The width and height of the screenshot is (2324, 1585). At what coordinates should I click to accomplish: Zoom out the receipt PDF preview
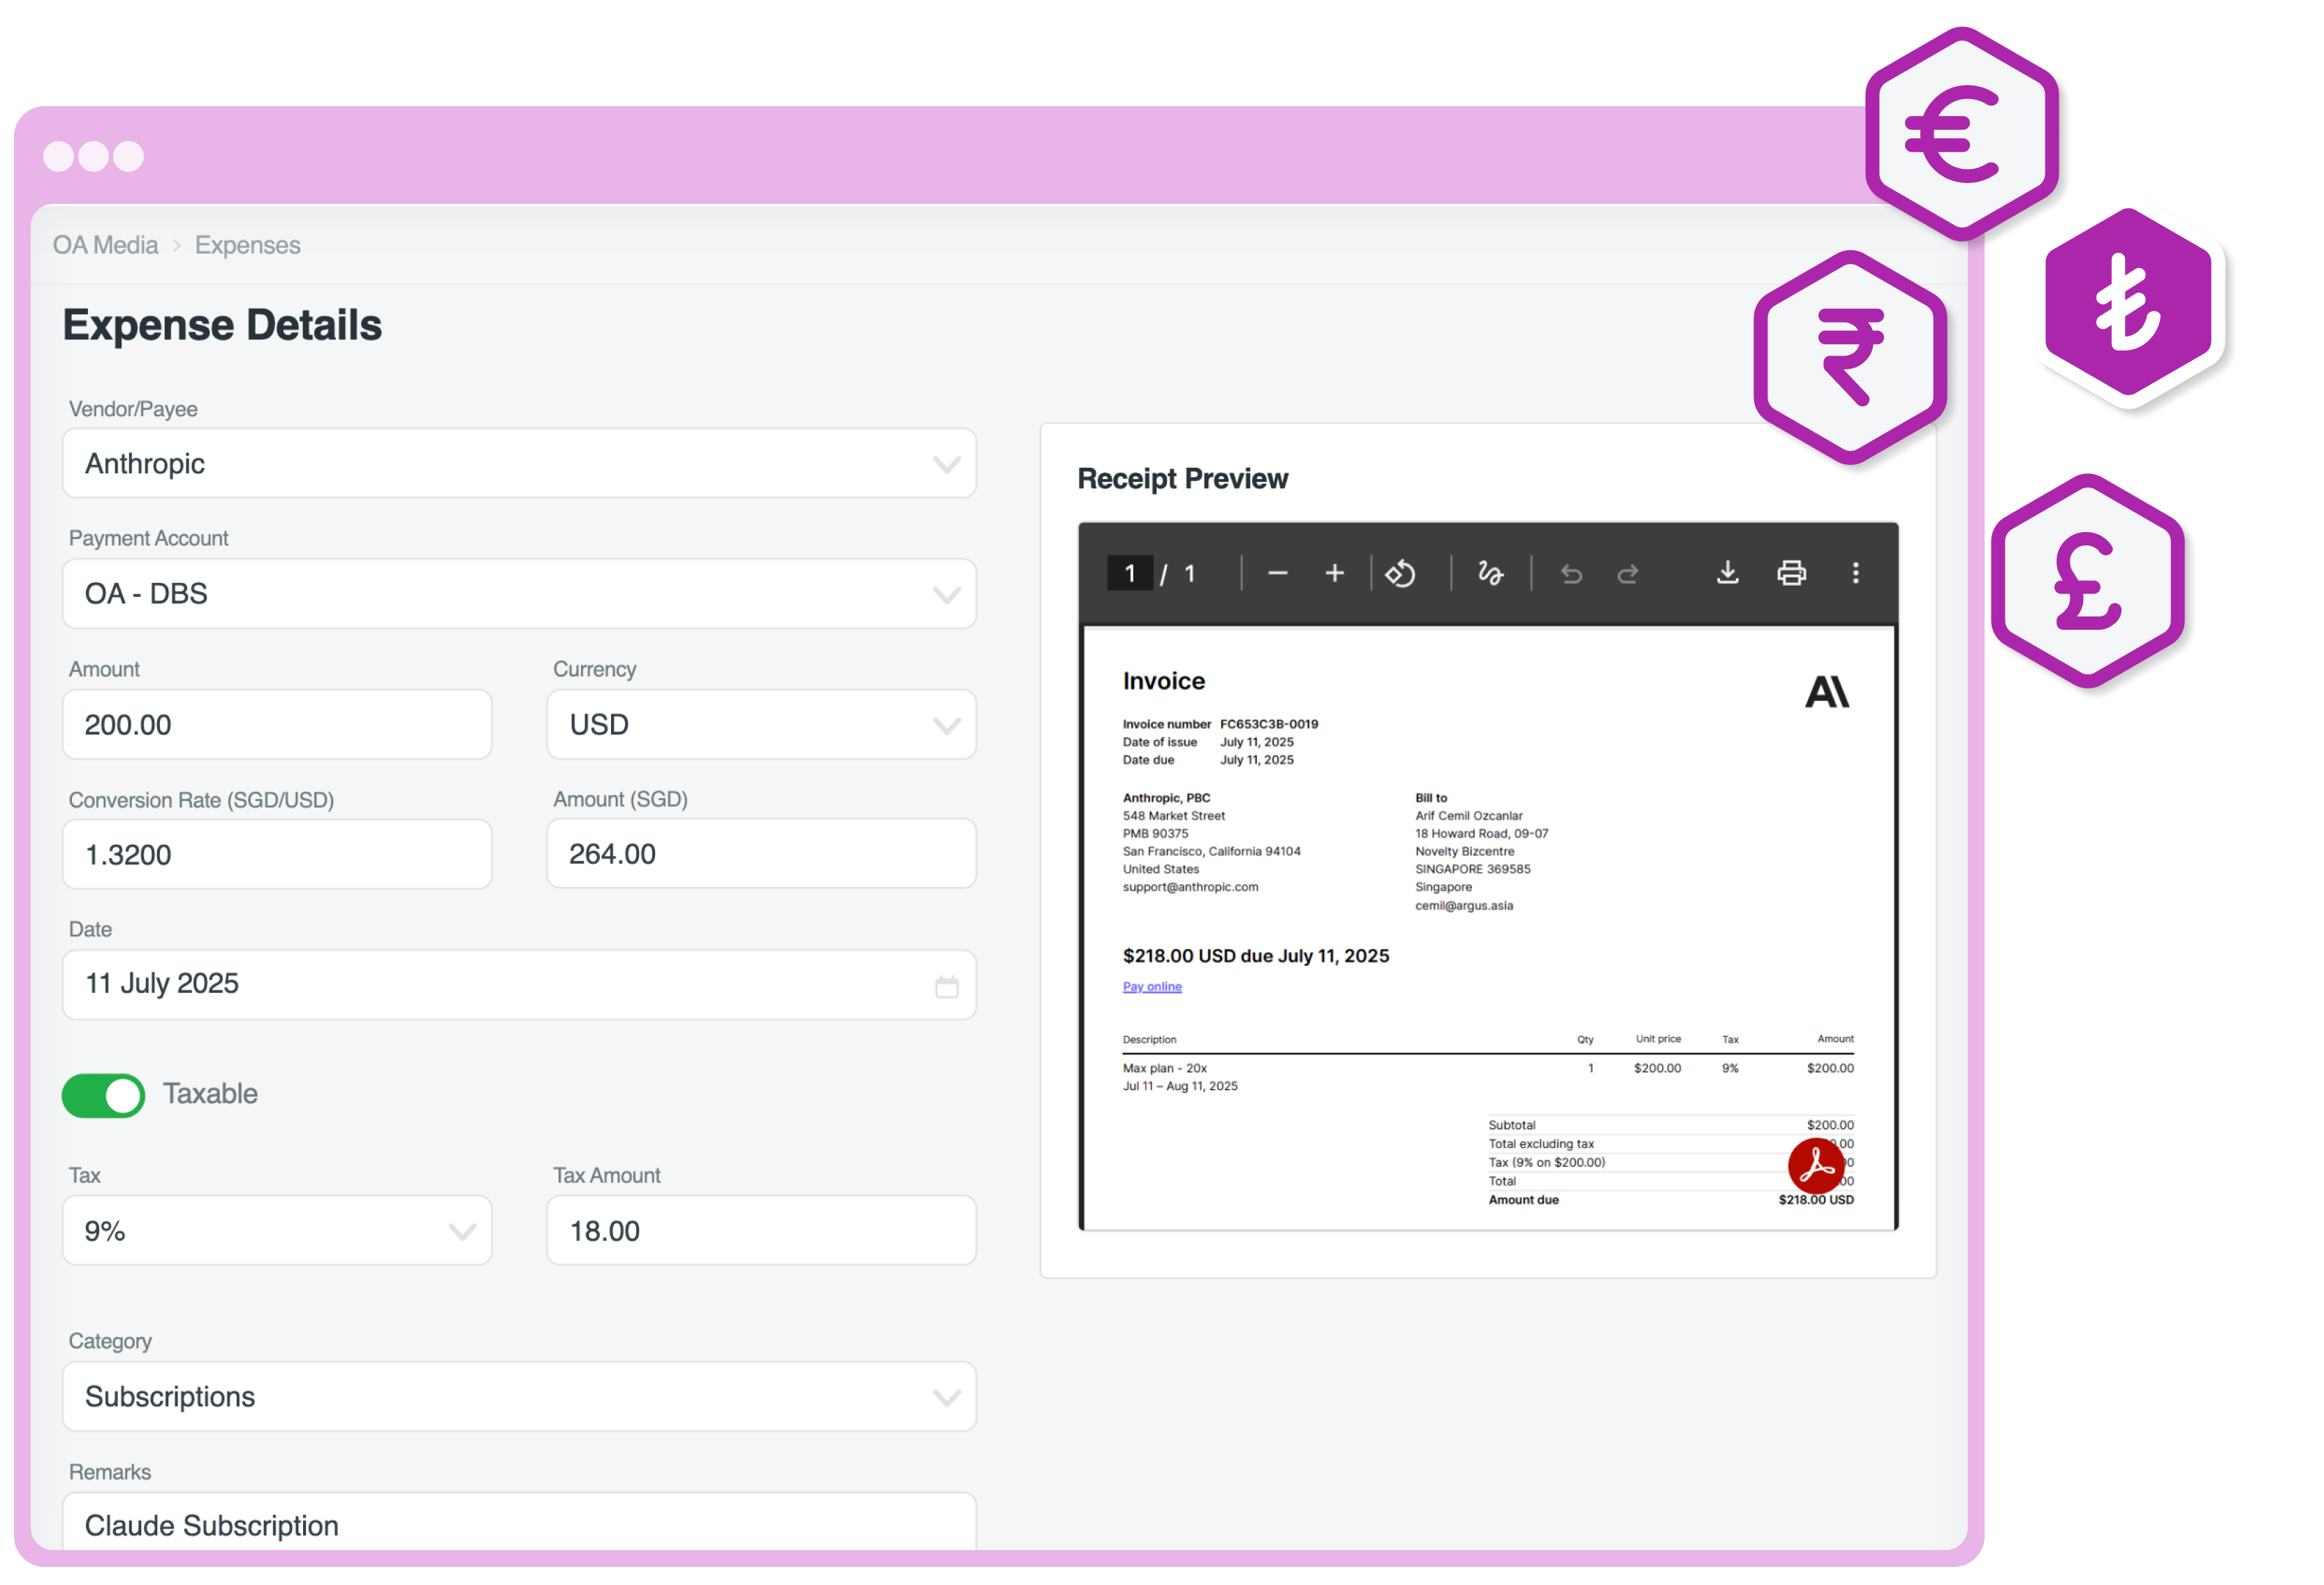[1277, 573]
